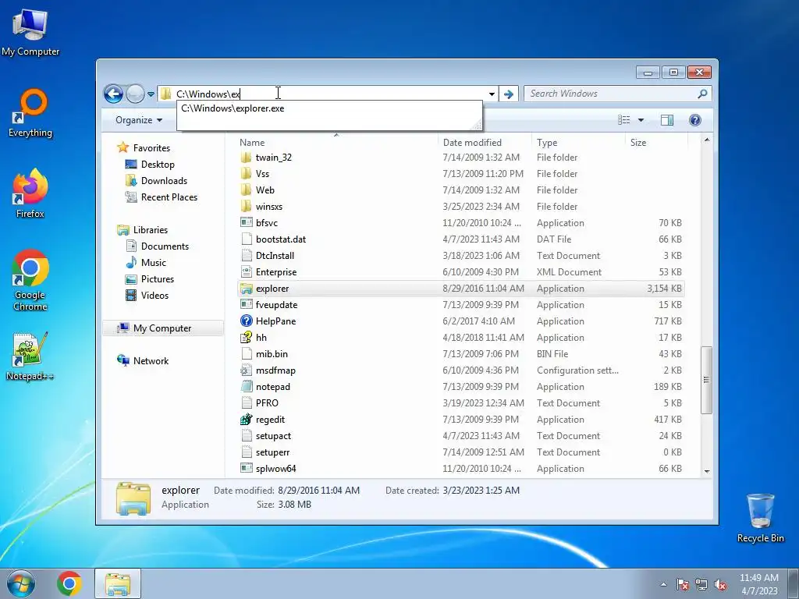Select the regedit application icon
This screenshot has height=599, width=799.
[246, 419]
